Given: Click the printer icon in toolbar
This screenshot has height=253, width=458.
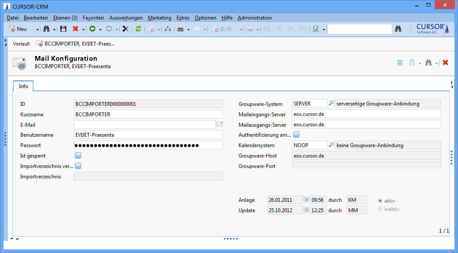Looking at the screenshot, I should tap(180, 29).
